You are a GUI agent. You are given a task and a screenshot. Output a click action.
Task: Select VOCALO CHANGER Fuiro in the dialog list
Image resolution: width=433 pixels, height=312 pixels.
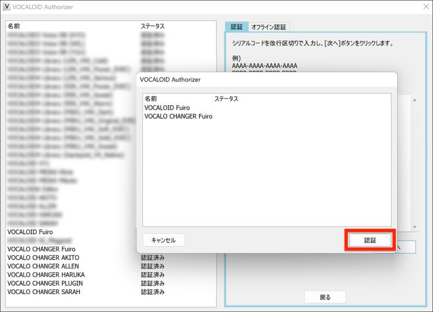click(x=178, y=116)
